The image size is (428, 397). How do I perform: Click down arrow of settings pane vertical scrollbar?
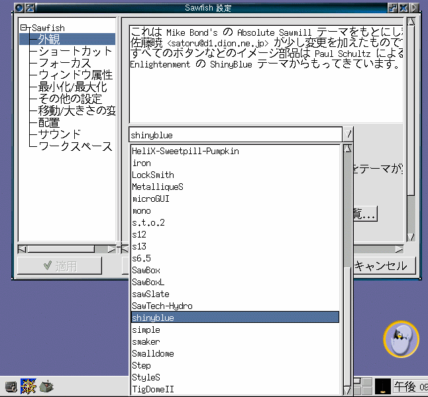click(411, 237)
